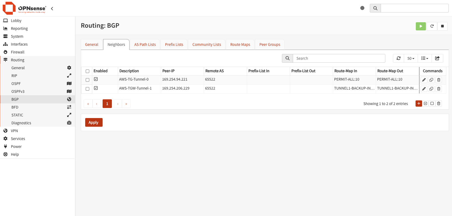The width and height of the screenshot is (452, 216).
Task: Open the Prefix Lists tab
Action: (174, 45)
